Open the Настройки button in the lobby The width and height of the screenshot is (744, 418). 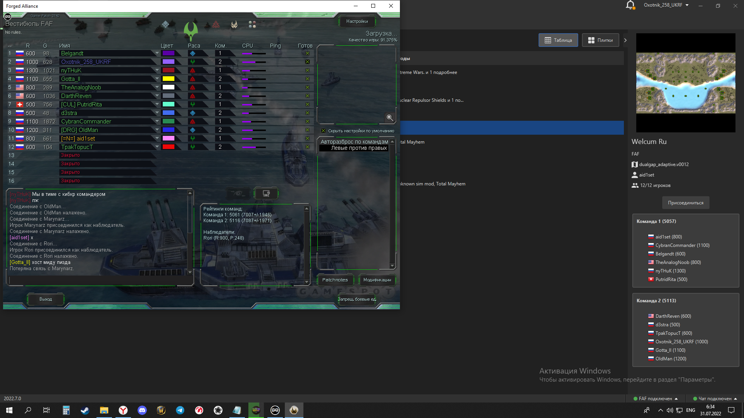(357, 21)
